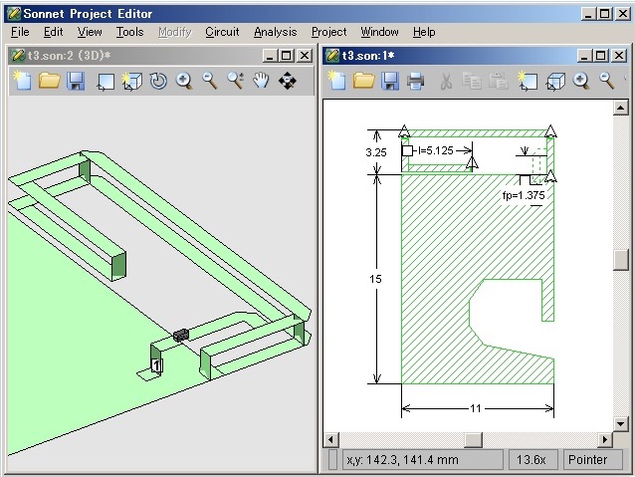This screenshot has width=635, height=477.
Task: Zoom in magnifier in t3.son:1 toolbar
Action: coord(581,81)
